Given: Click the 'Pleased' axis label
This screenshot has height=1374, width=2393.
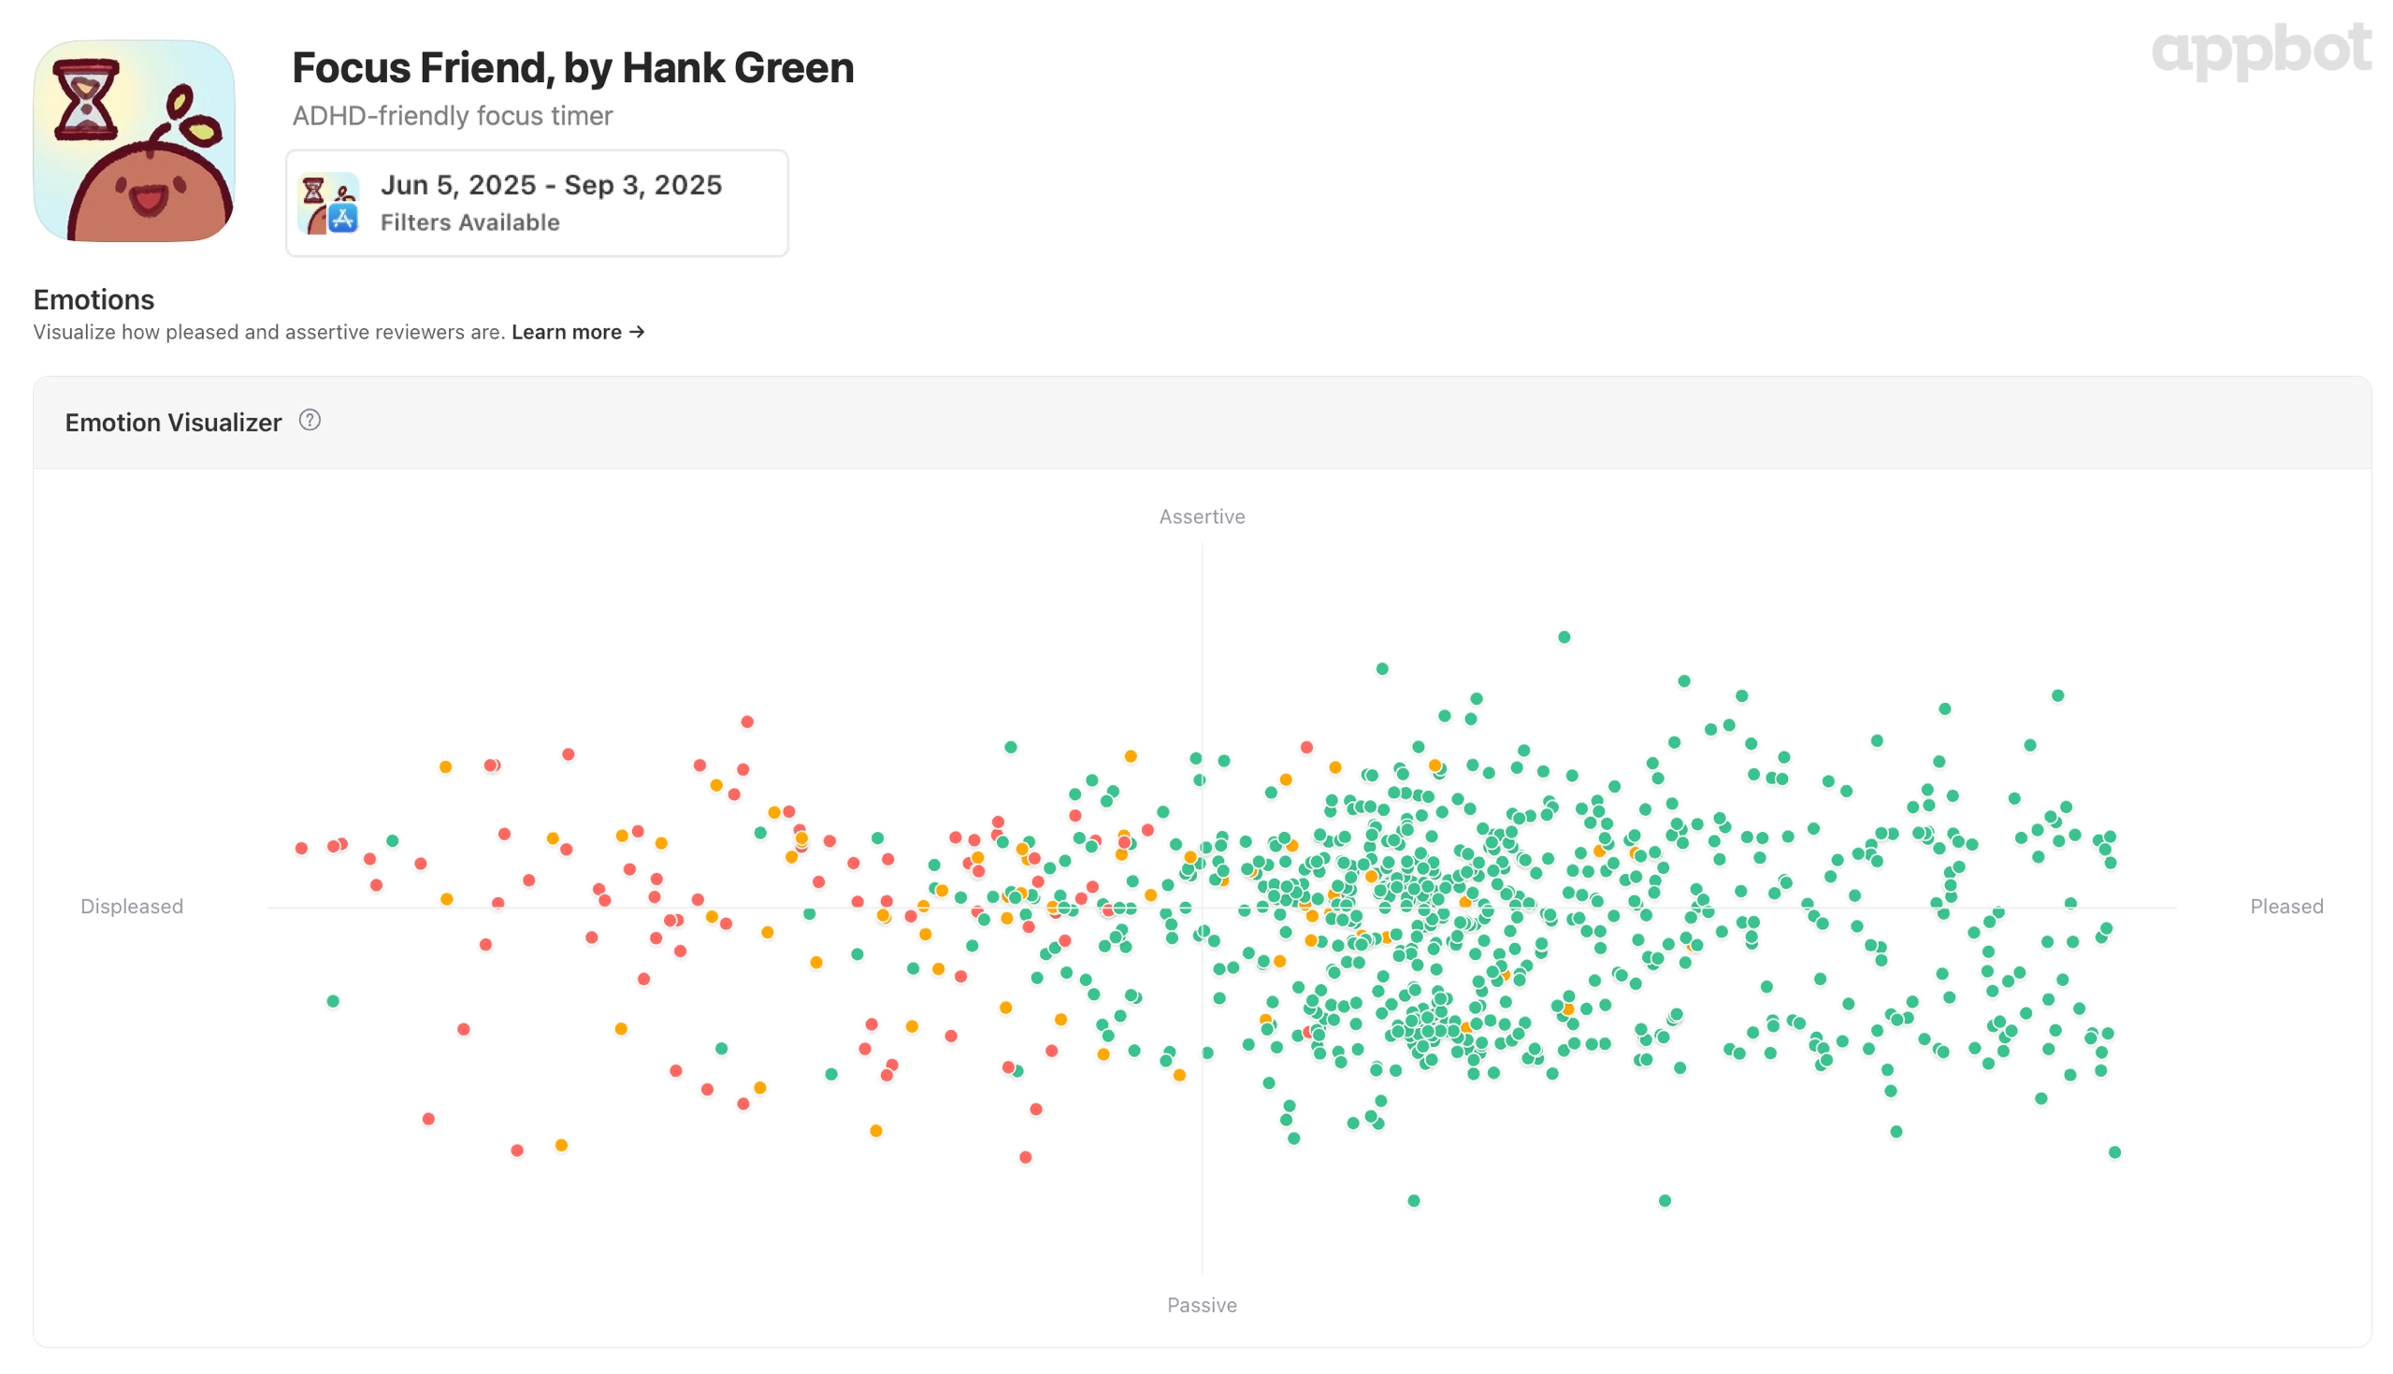Looking at the screenshot, I should tap(2286, 907).
